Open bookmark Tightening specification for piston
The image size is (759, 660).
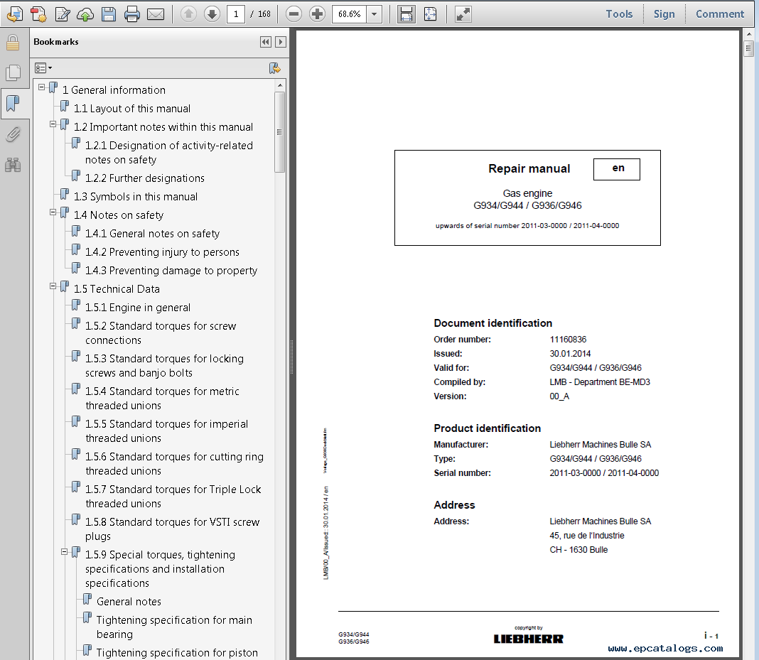click(x=177, y=653)
